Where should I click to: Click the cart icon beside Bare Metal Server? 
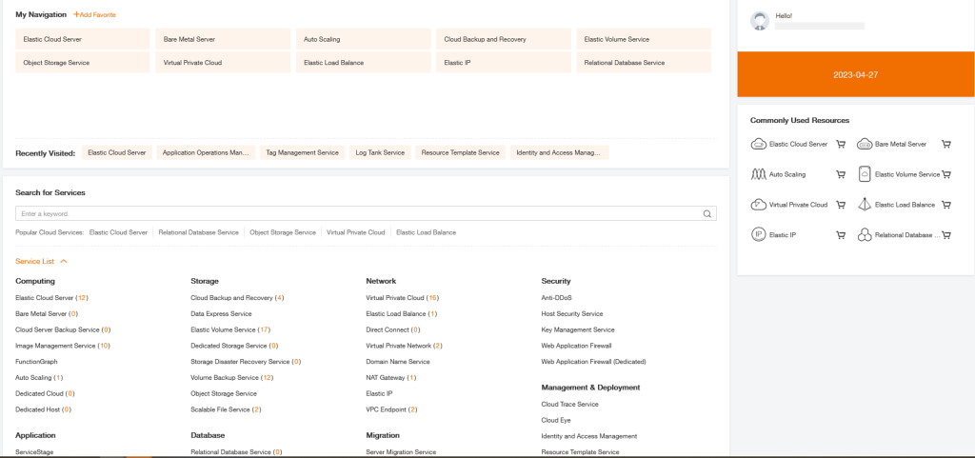tap(946, 144)
